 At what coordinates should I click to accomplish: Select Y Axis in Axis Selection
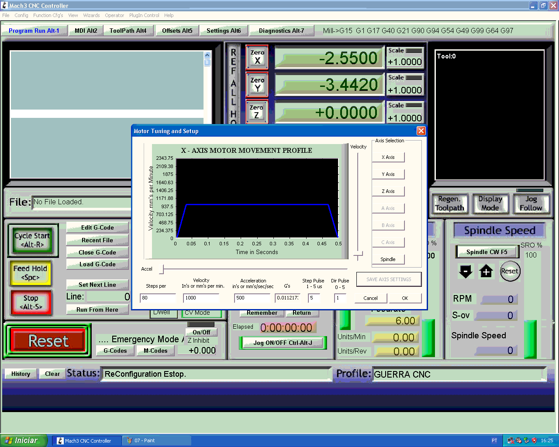tap(388, 174)
